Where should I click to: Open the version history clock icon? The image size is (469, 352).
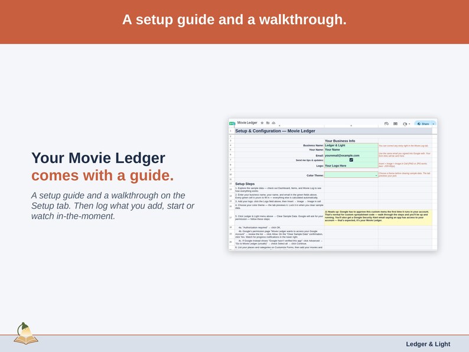(x=386, y=123)
